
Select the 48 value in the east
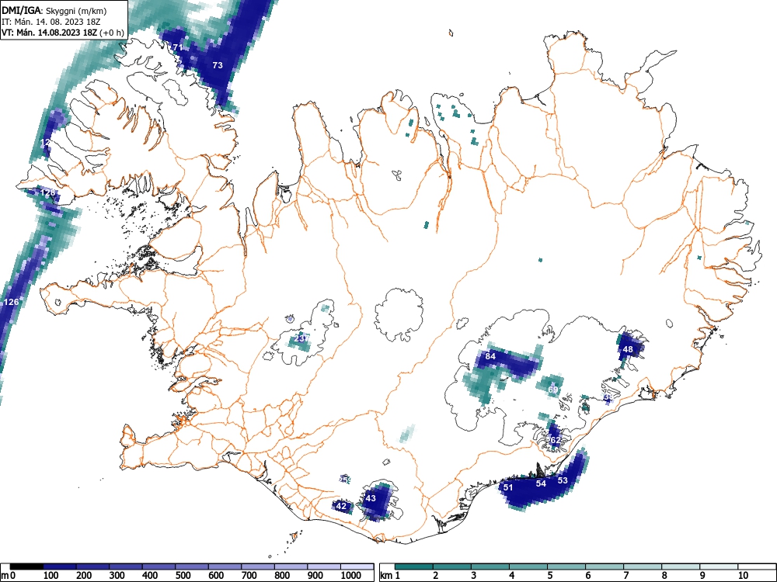628,349
